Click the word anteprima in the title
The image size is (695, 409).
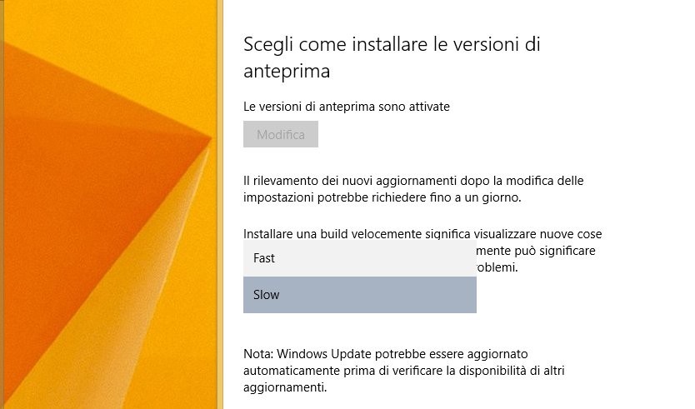[287, 71]
